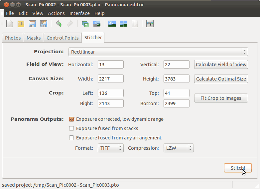
Task: Open the Help menu
Action: click(99, 13)
